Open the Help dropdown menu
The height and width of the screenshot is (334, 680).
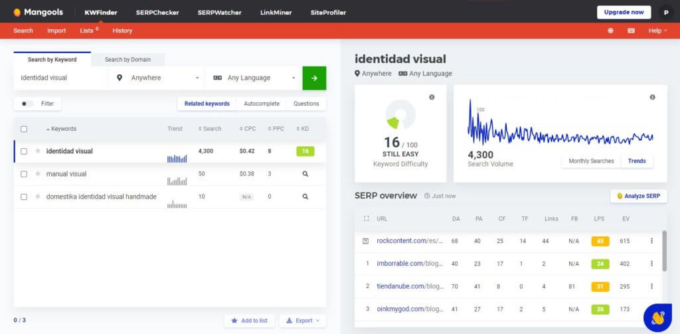[x=657, y=31]
